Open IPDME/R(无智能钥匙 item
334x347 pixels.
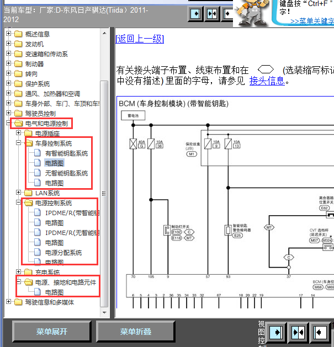(x=72, y=233)
